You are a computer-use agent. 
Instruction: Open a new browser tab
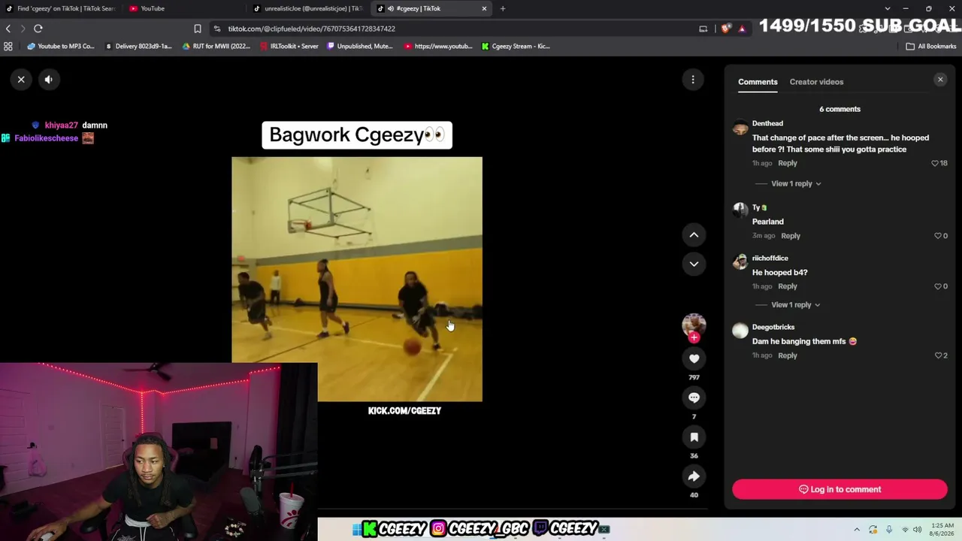click(x=503, y=8)
